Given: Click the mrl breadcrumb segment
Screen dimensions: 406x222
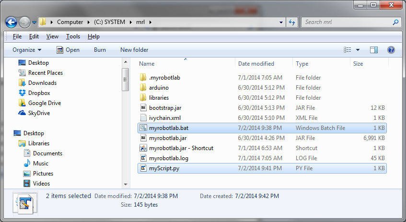Looking at the screenshot, I should tap(140, 22).
